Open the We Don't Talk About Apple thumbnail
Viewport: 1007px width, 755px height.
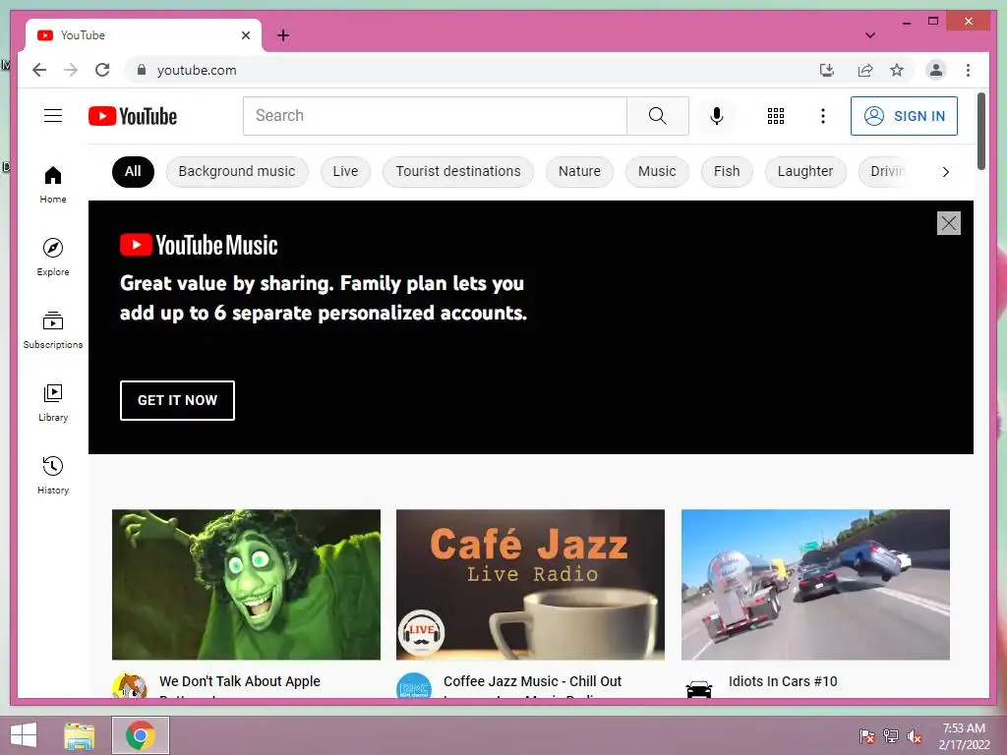pyautogui.click(x=246, y=584)
